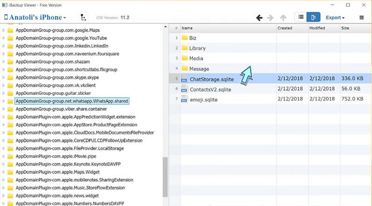Screen dimensions: 372x206
Task: Click the group.guitar.sticker folder icon
Action: pos(10,93)
